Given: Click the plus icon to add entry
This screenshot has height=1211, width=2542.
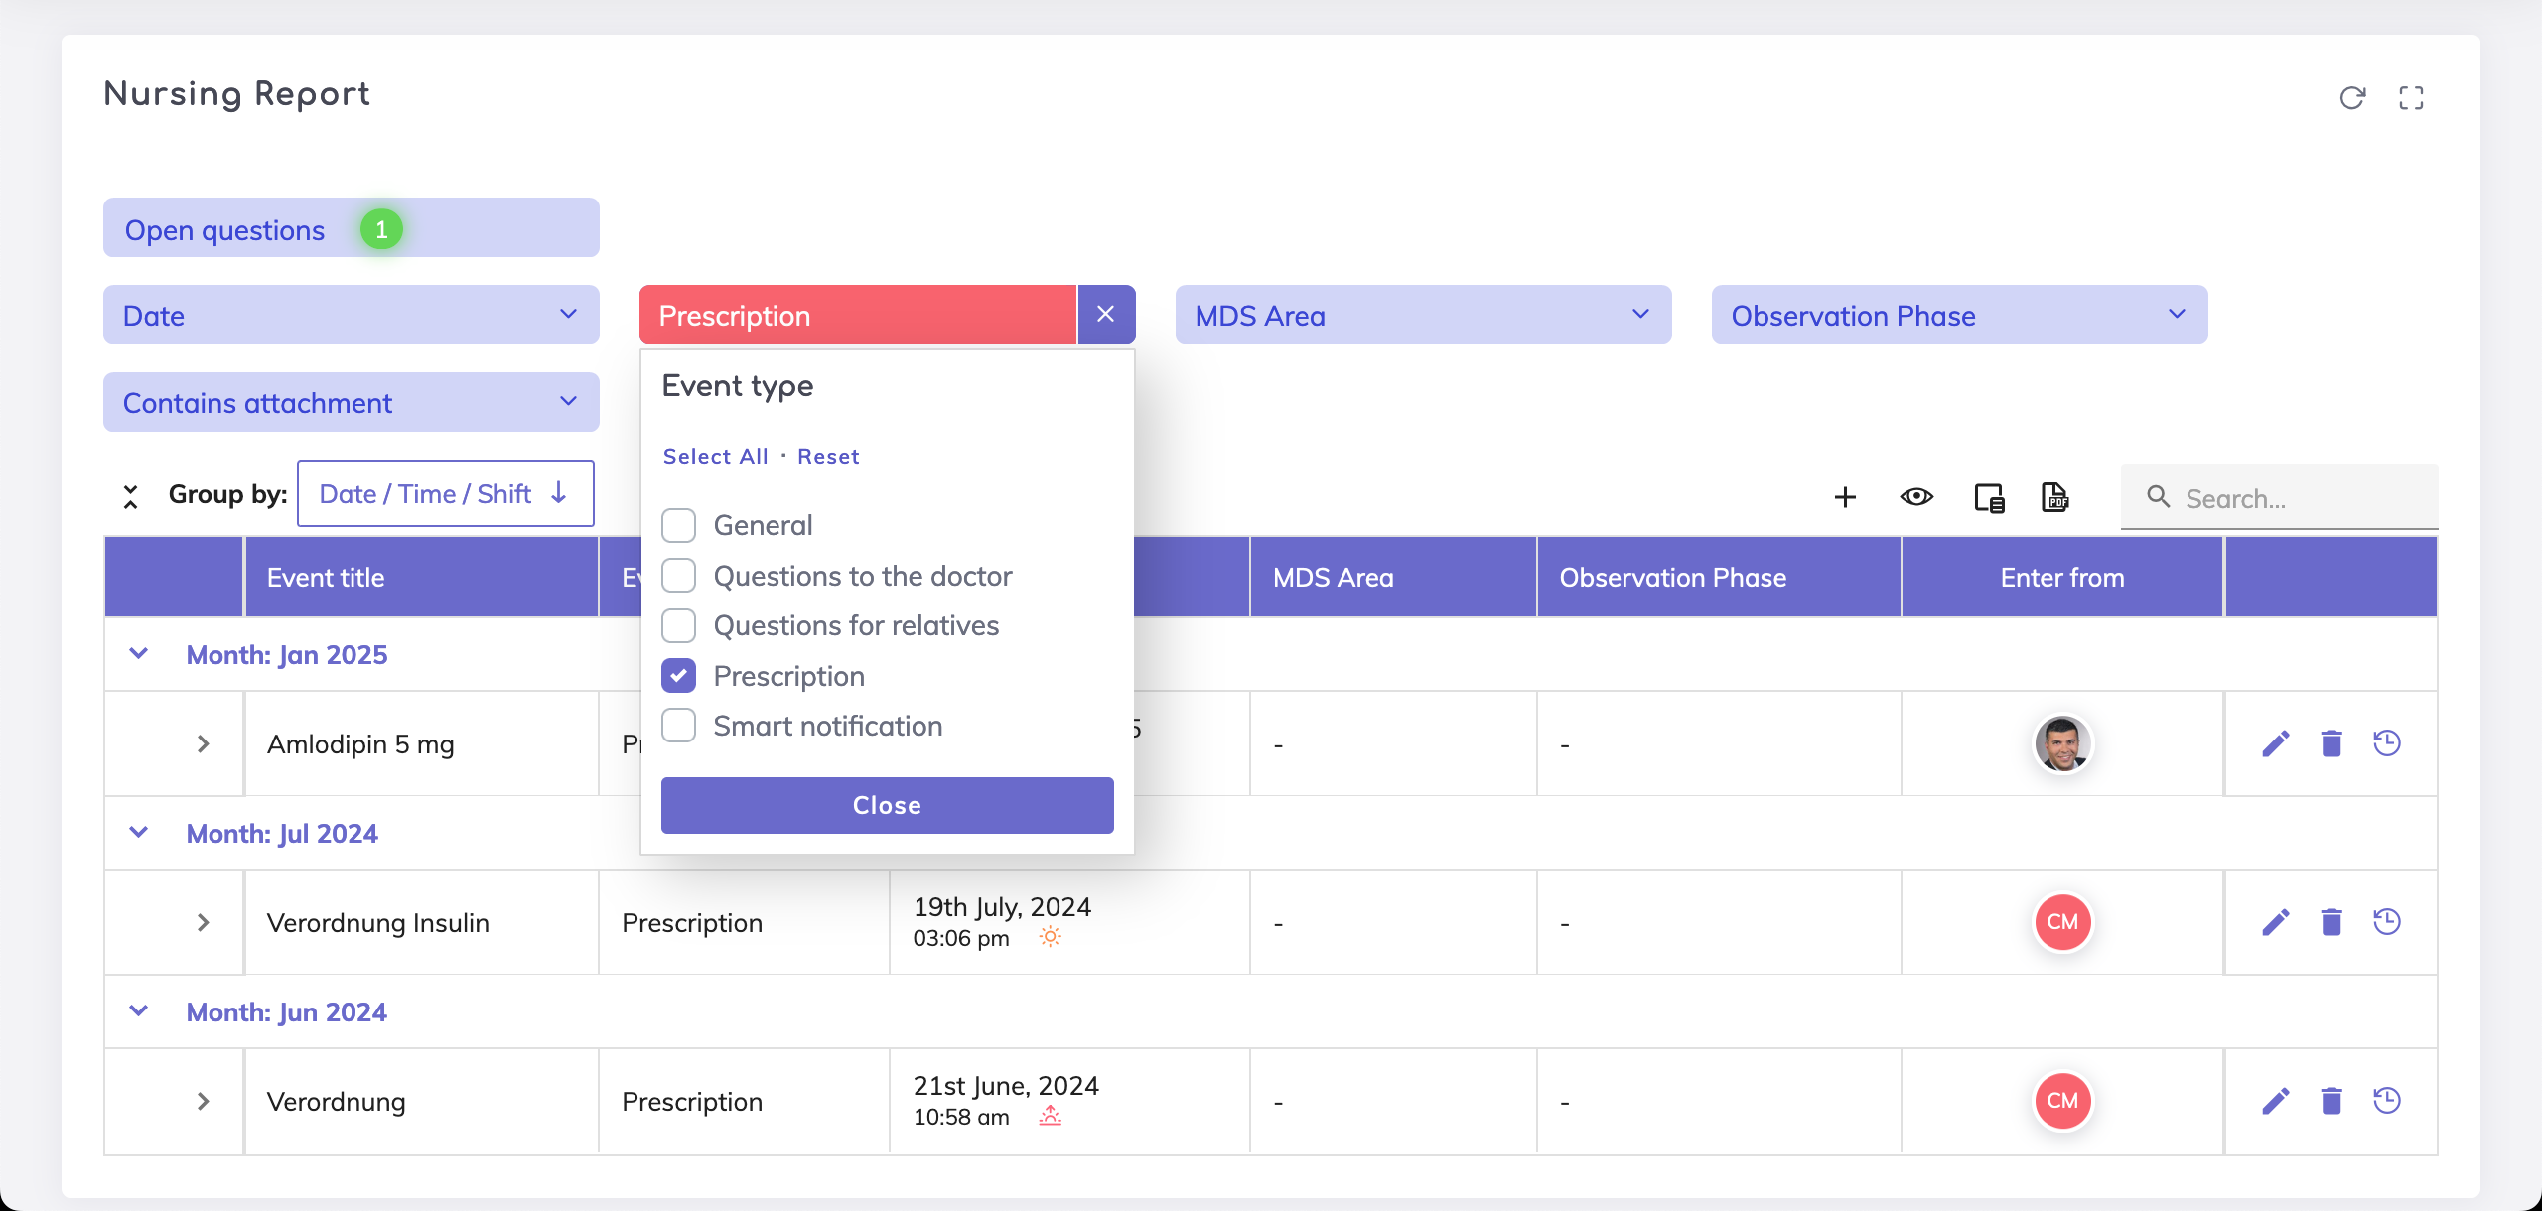Looking at the screenshot, I should tap(1845, 497).
